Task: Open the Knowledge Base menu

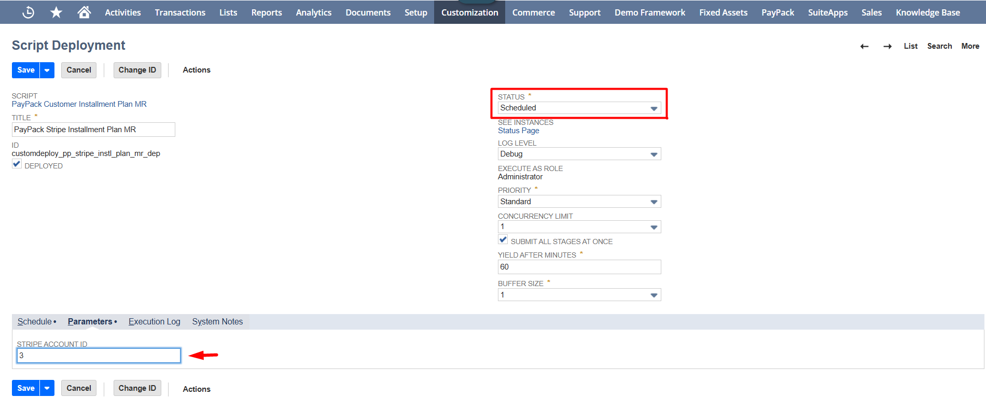Action: pos(928,12)
